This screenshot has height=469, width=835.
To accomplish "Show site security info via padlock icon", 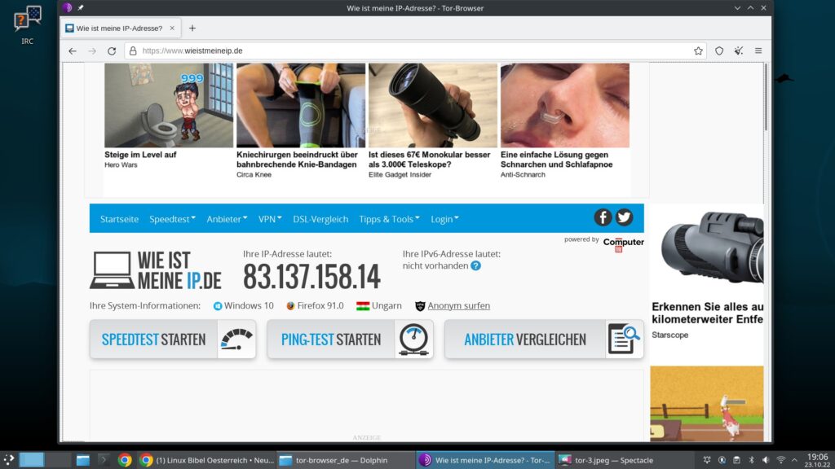I will pos(133,51).
